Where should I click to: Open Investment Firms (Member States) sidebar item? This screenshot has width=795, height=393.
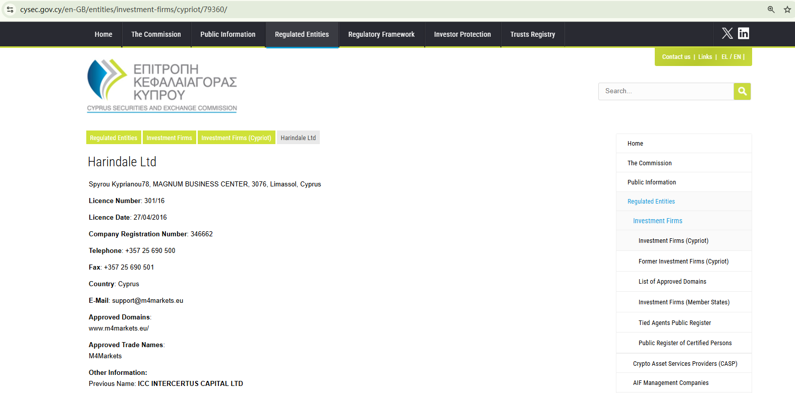coord(684,302)
